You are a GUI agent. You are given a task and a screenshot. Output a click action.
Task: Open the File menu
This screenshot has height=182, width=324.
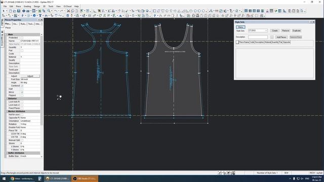tap(5, 7)
